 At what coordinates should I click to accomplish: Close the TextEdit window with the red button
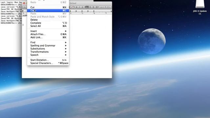24,3
